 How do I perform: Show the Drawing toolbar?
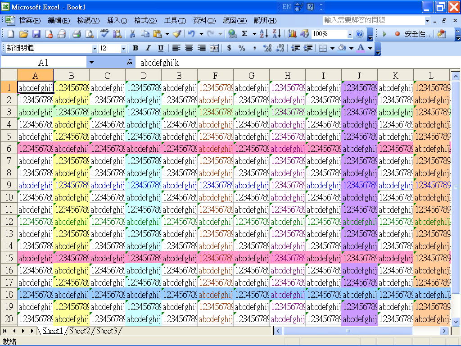pyautogui.click(x=305, y=34)
